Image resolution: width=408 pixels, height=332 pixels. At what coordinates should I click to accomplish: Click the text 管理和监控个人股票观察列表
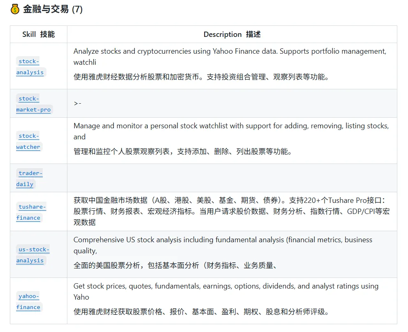[x=122, y=151]
